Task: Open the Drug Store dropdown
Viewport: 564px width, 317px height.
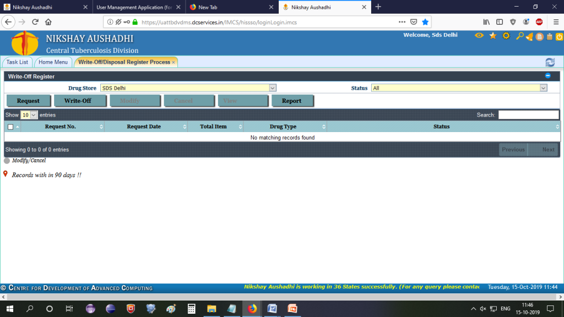Action: coord(188,88)
